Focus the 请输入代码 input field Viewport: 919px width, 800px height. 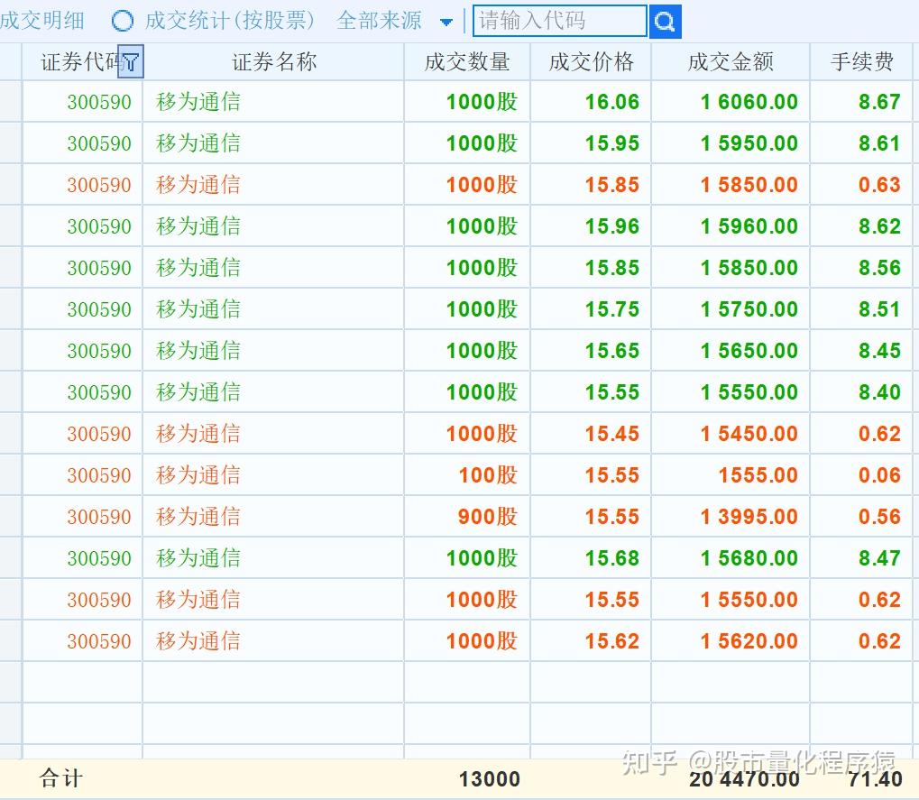560,21
